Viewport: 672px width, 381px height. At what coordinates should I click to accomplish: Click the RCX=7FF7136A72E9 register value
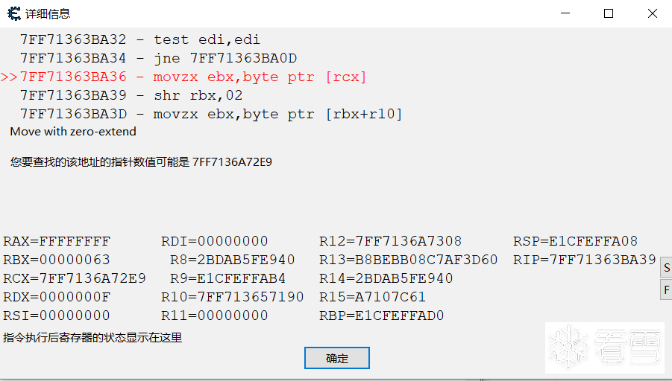pos(75,278)
